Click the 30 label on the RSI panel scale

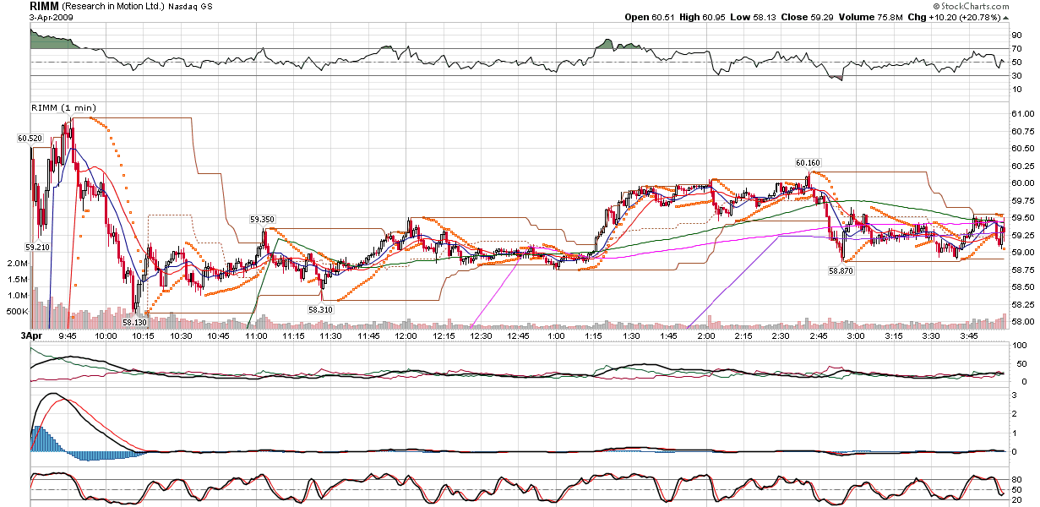[x=1015, y=77]
